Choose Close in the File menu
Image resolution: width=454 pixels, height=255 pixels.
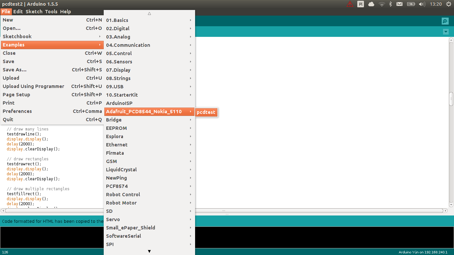(52, 53)
